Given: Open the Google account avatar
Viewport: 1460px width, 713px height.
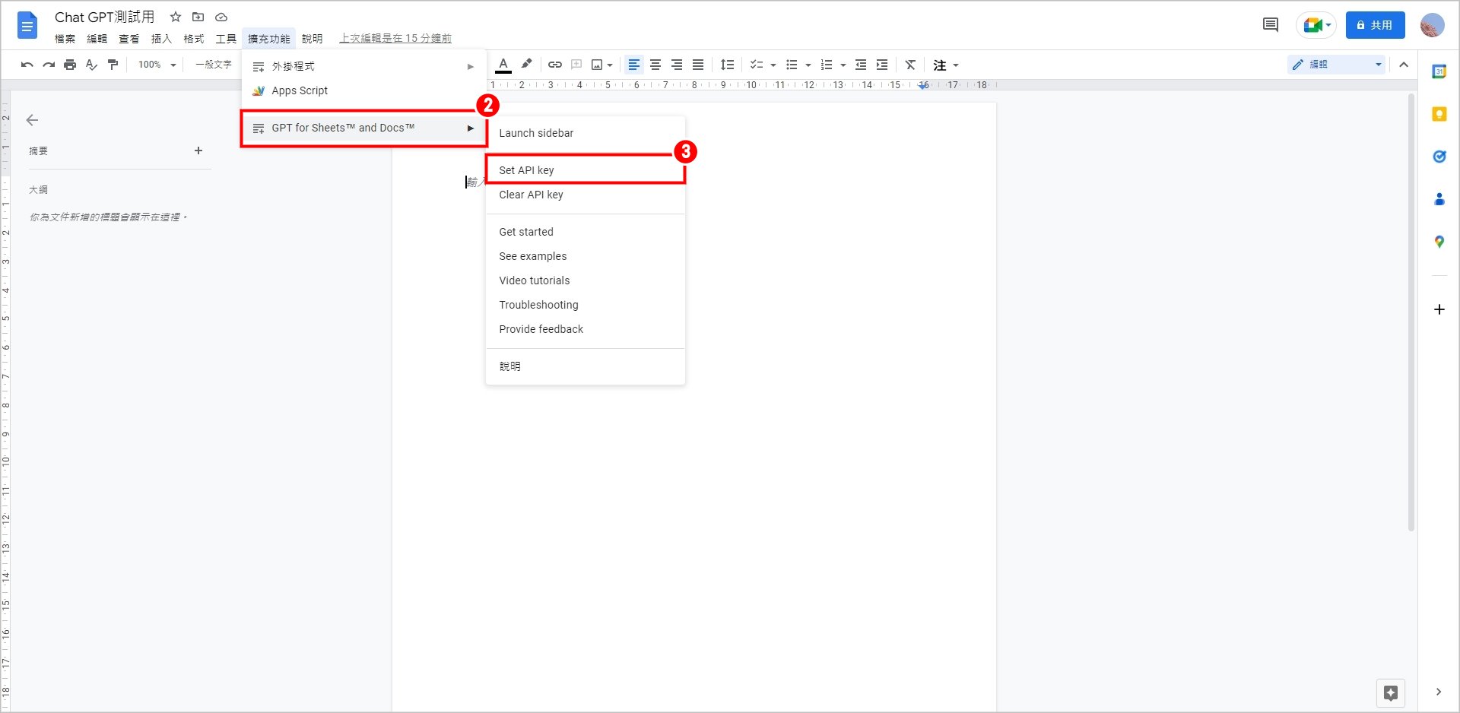Looking at the screenshot, I should tap(1433, 25).
